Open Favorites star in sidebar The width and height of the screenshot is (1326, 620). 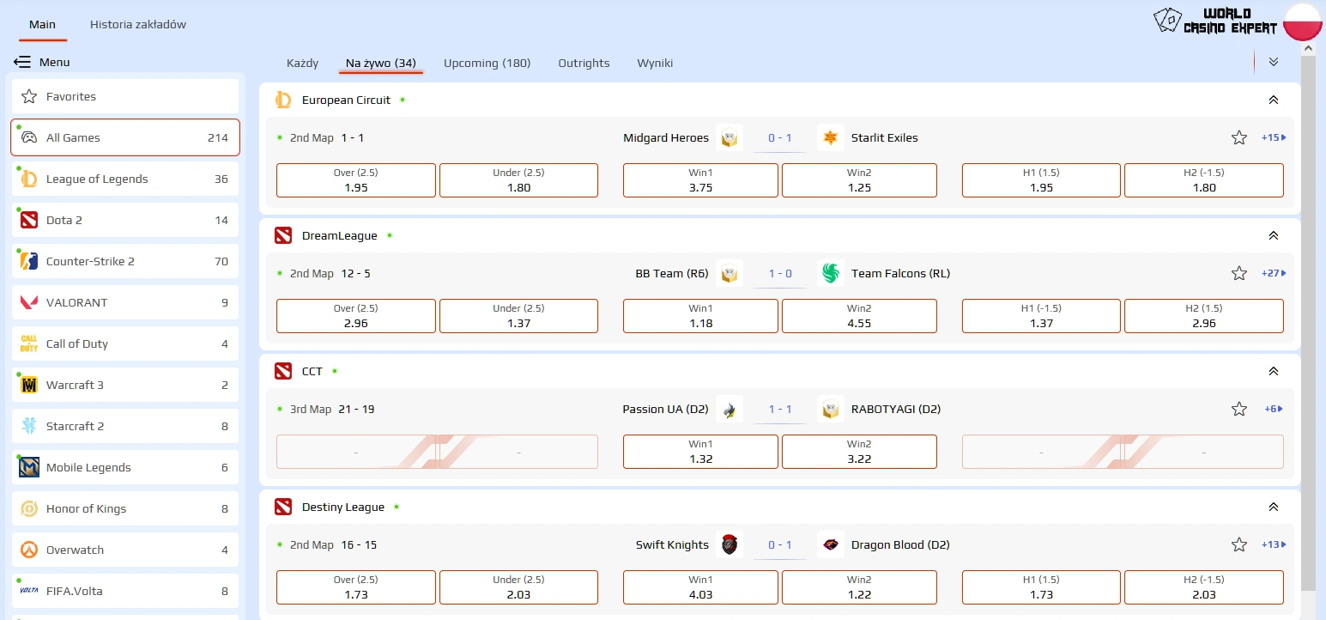(x=29, y=96)
